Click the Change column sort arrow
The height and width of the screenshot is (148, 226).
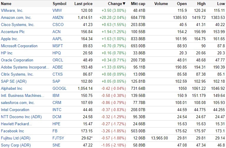pyautogui.click(x=124, y=4)
